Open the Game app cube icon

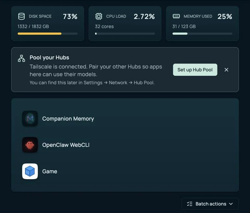coord(30,171)
